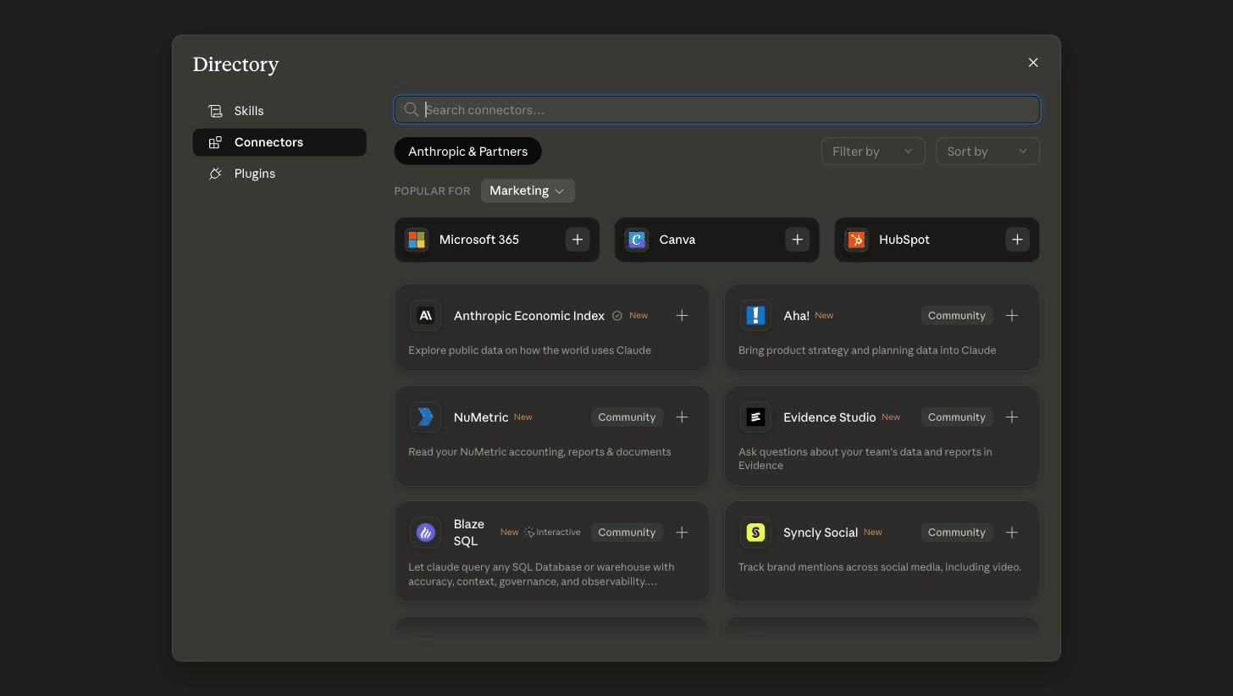The height and width of the screenshot is (696, 1233).
Task: Click the Blaze SQL description text
Action: [541, 574]
